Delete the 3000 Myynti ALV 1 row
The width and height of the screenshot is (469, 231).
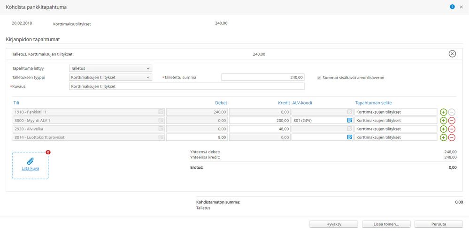[452, 121]
